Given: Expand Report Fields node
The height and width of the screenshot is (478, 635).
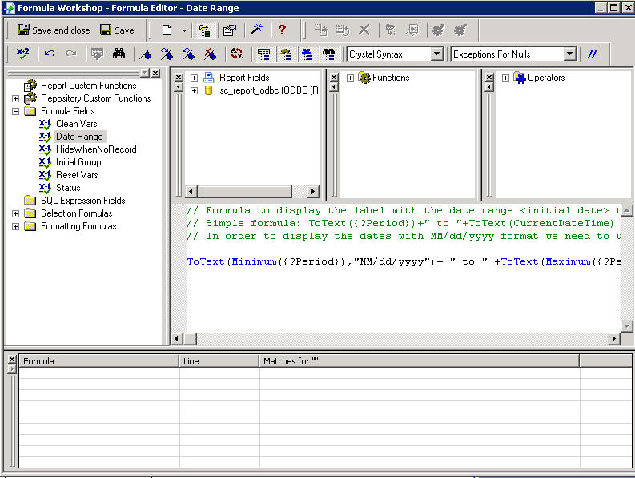Looking at the screenshot, I should [194, 78].
